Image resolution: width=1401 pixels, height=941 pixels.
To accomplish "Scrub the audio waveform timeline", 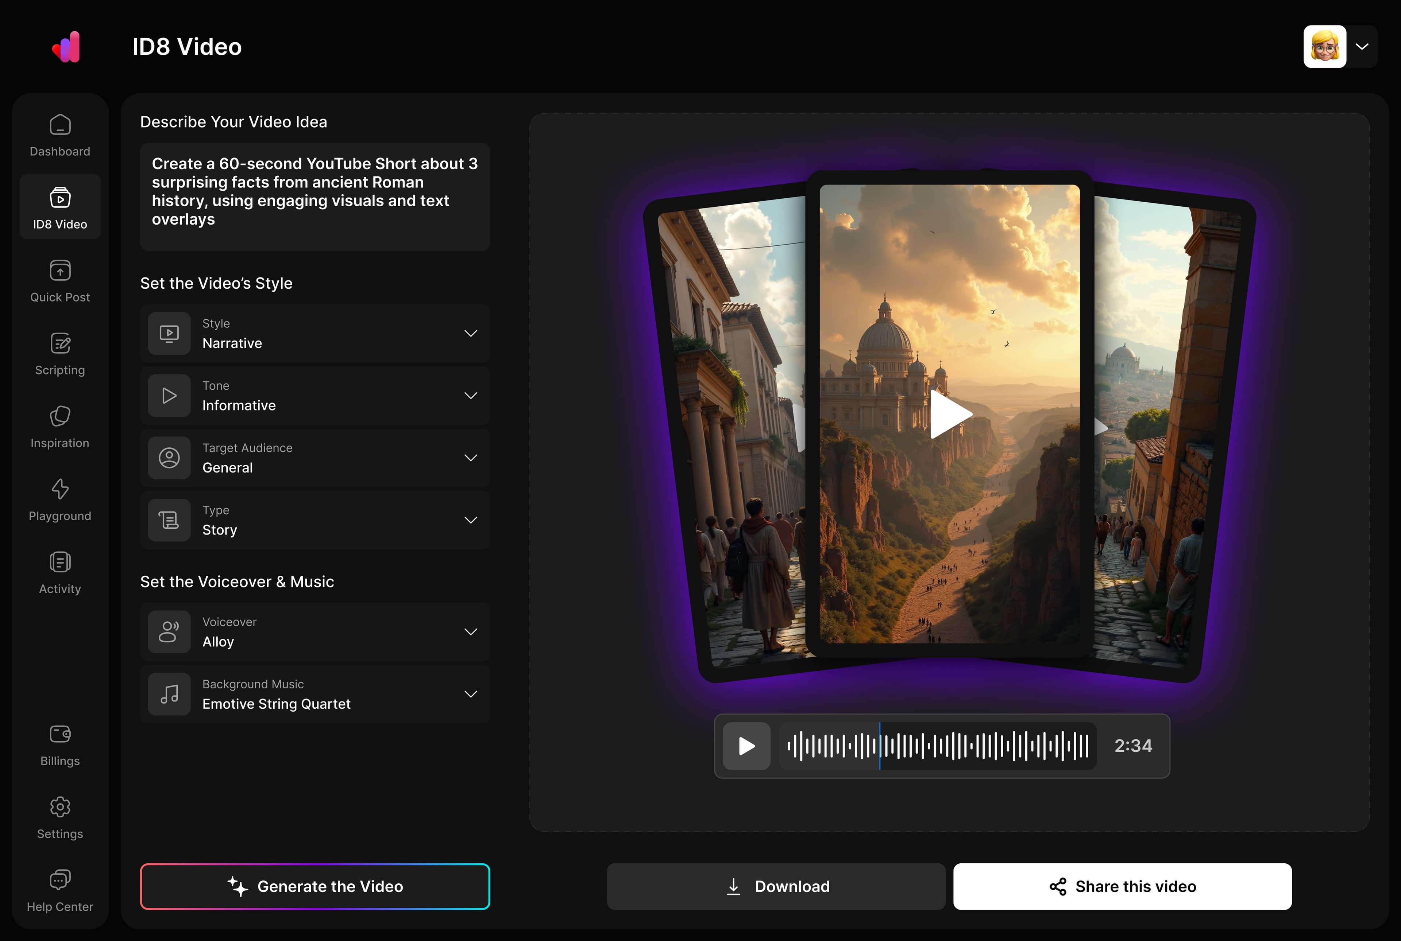I will pyautogui.click(x=937, y=746).
